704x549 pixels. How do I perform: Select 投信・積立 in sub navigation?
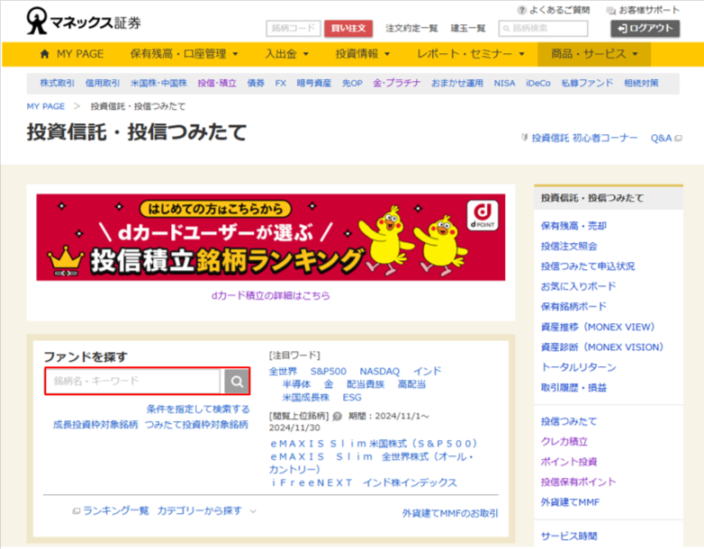coord(217,83)
